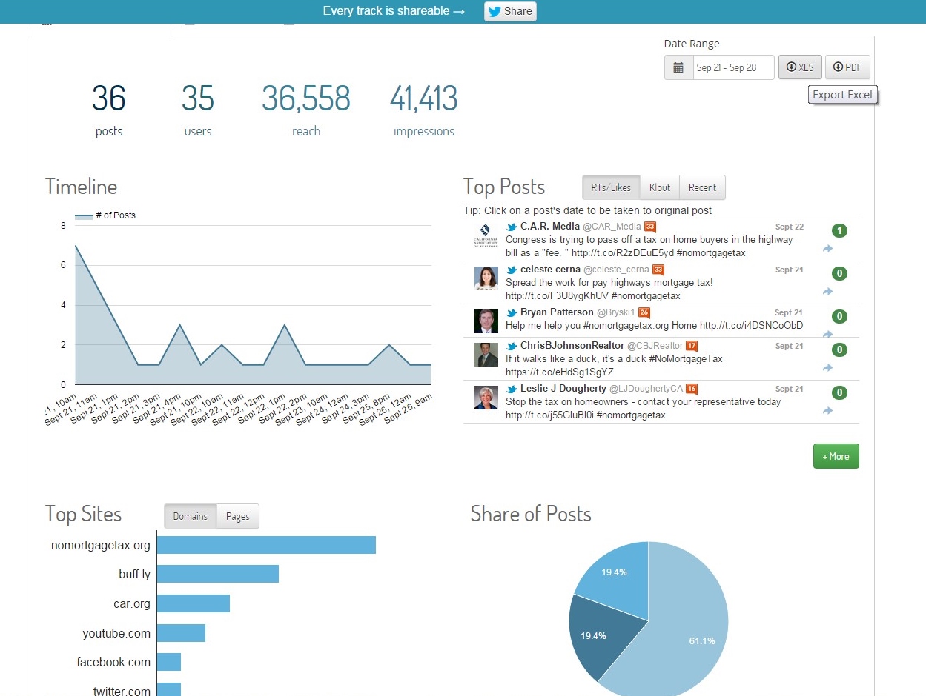
Task: Open C.A.R. Media's profile picture
Action: 486,236
